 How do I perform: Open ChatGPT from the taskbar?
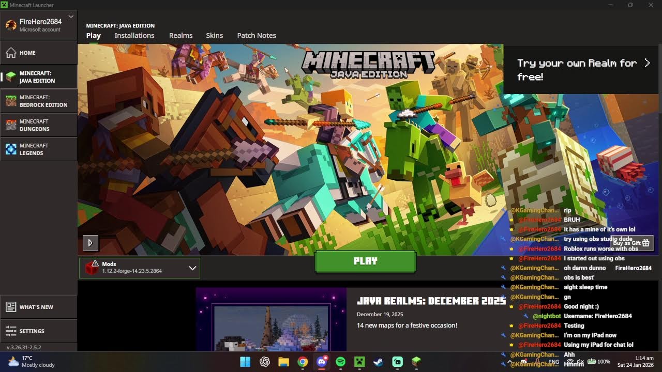coord(265,362)
